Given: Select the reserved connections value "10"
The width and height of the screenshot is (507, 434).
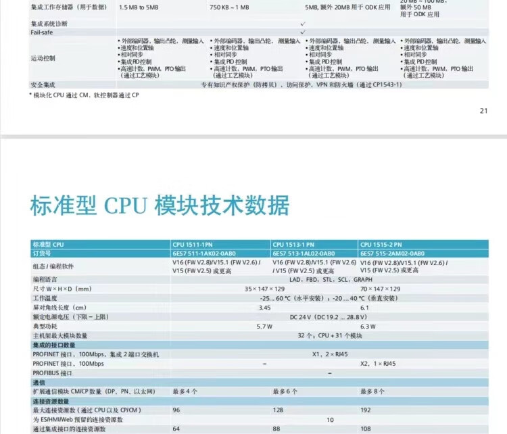Looking at the screenshot, I should click(x=330, y=420).
